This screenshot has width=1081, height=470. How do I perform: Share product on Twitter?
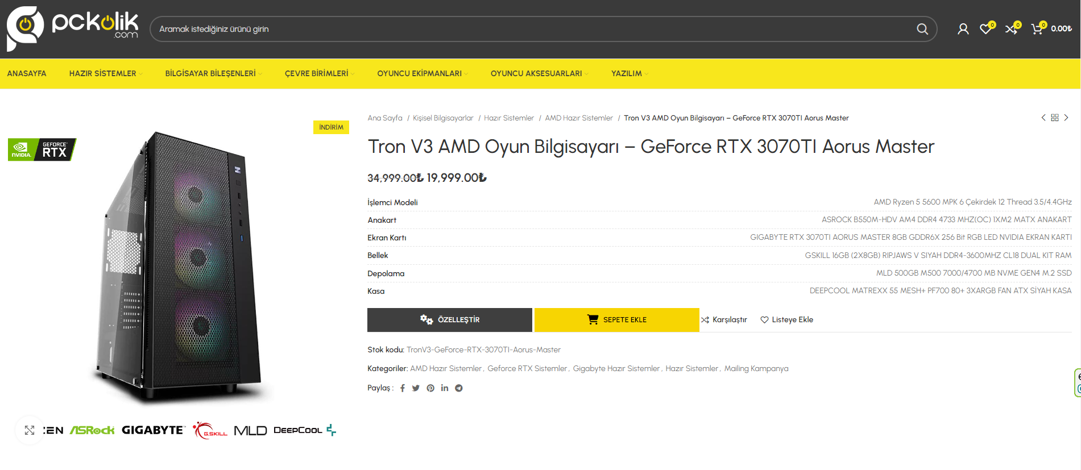[x=416, y=388]
